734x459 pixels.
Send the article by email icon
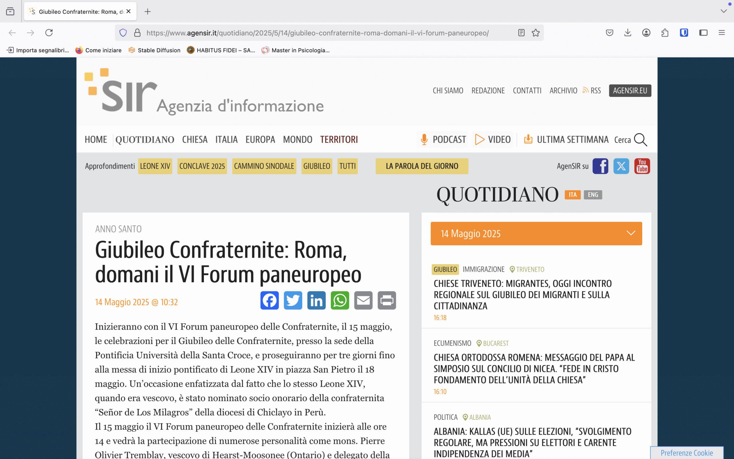coord(363,300)
